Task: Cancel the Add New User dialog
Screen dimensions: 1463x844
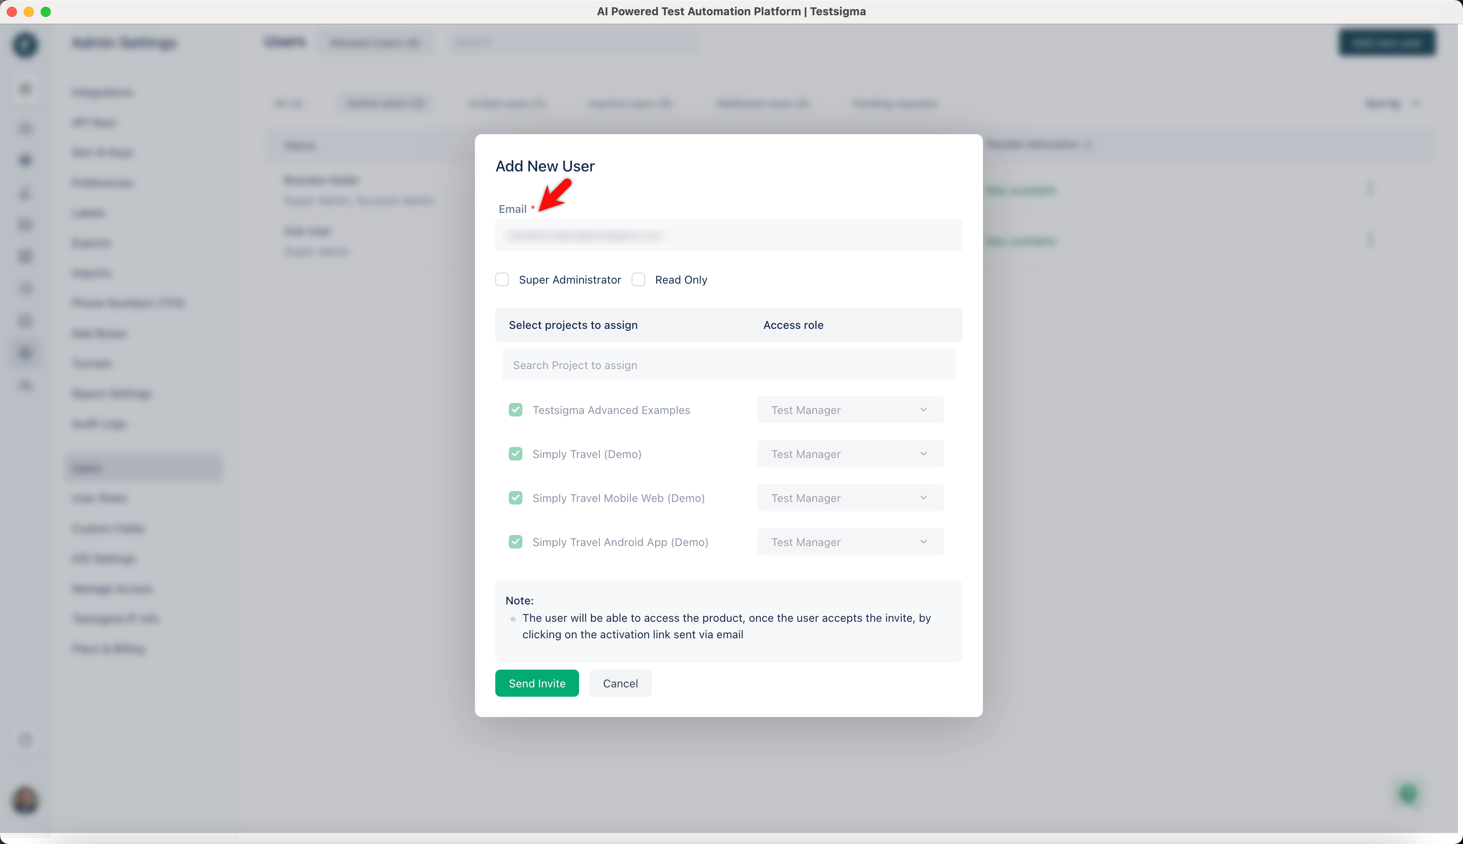Action: click(620, 684)
